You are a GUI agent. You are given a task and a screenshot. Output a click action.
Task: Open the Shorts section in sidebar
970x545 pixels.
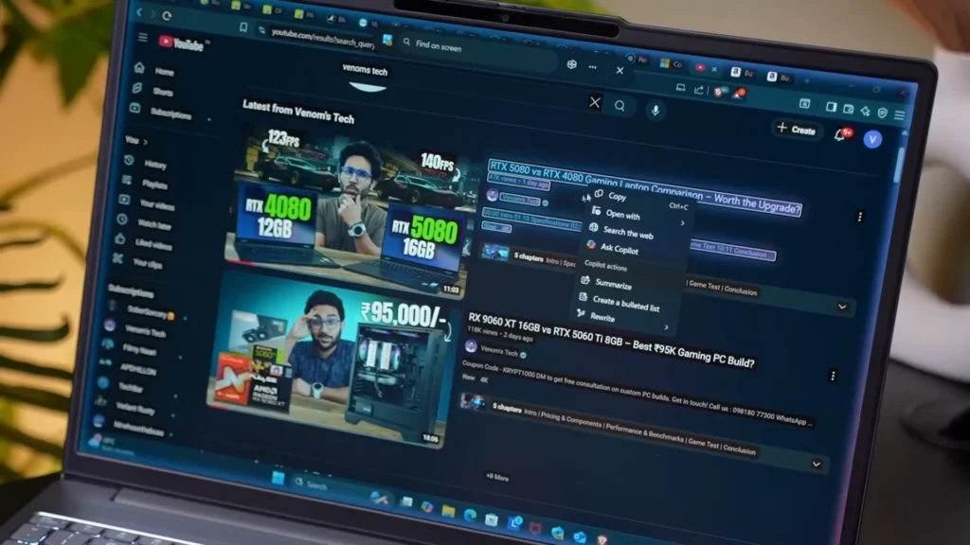tap(162, 92)
